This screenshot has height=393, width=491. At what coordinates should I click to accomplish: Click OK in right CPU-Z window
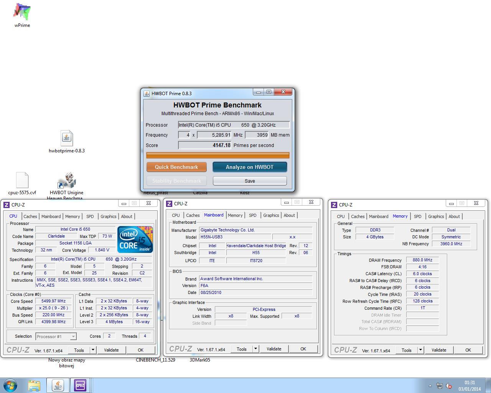point(468,350)
